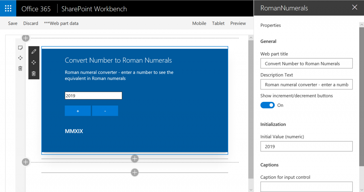Delete the section using the trash icon
364x192 pixels.
[20, 68]
